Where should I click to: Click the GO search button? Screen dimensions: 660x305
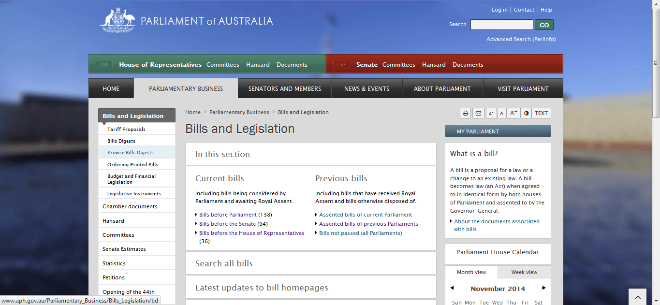pos(544,25)
